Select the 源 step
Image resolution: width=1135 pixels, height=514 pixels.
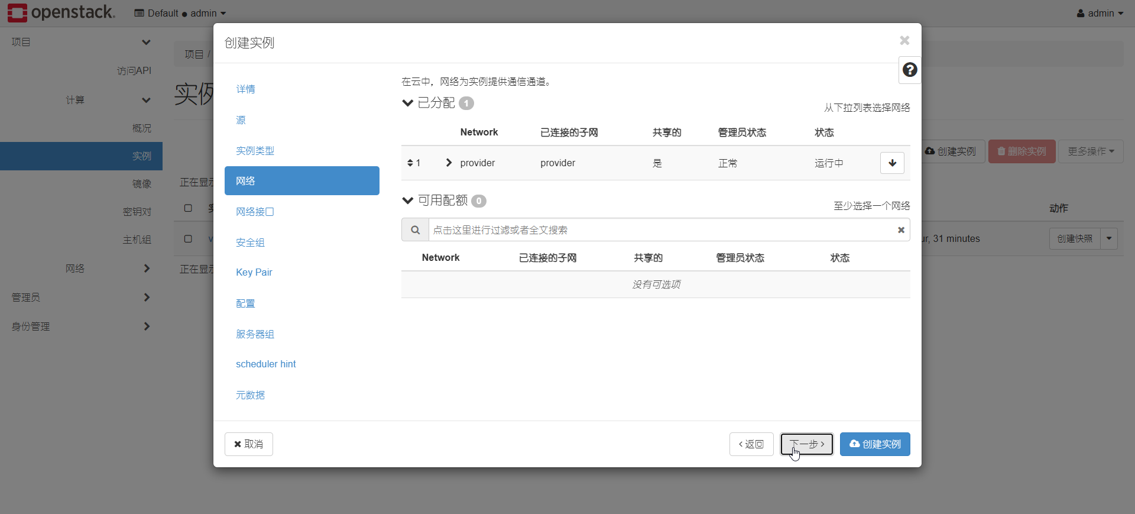(x=301, y=119)
